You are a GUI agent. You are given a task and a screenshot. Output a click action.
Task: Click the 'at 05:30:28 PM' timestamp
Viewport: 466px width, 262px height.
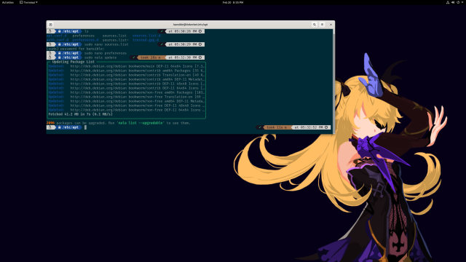pos(185,31)
